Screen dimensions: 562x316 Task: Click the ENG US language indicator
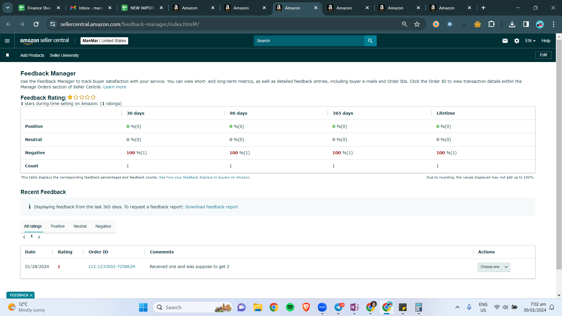coord(483,307)
